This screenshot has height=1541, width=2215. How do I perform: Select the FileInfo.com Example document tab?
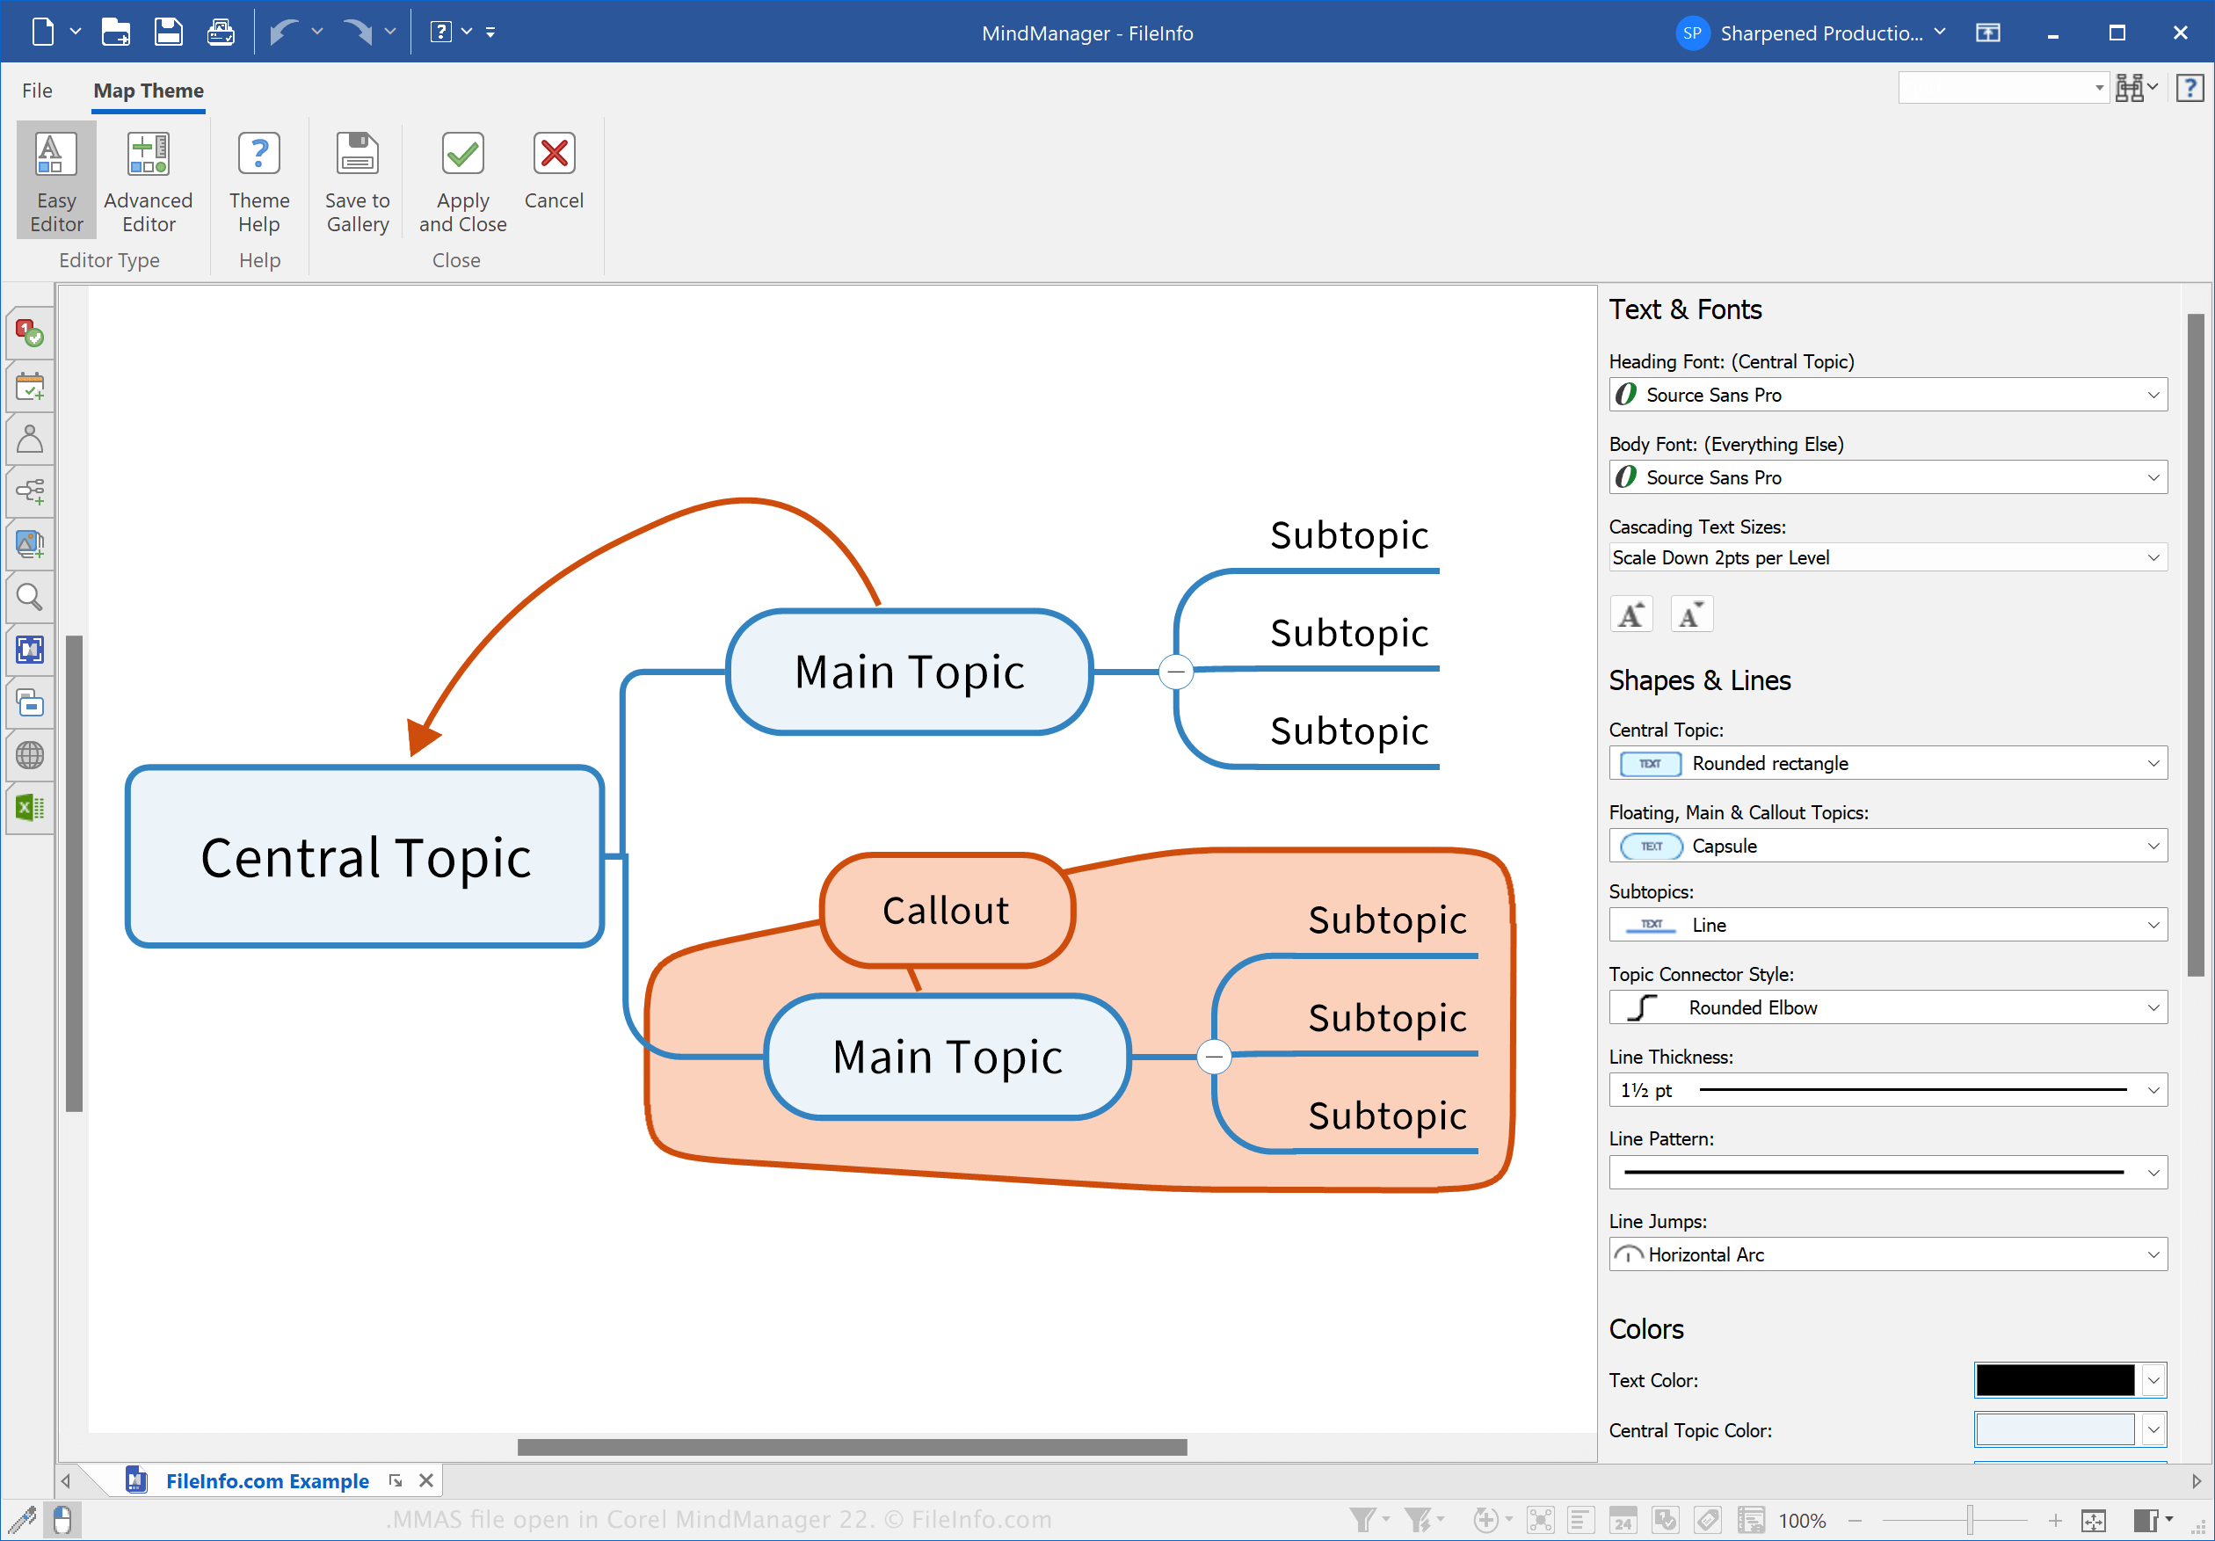[267, 1481]
